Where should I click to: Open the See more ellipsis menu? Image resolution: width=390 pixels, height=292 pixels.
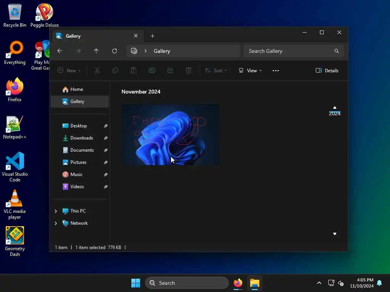pos(276,70)
